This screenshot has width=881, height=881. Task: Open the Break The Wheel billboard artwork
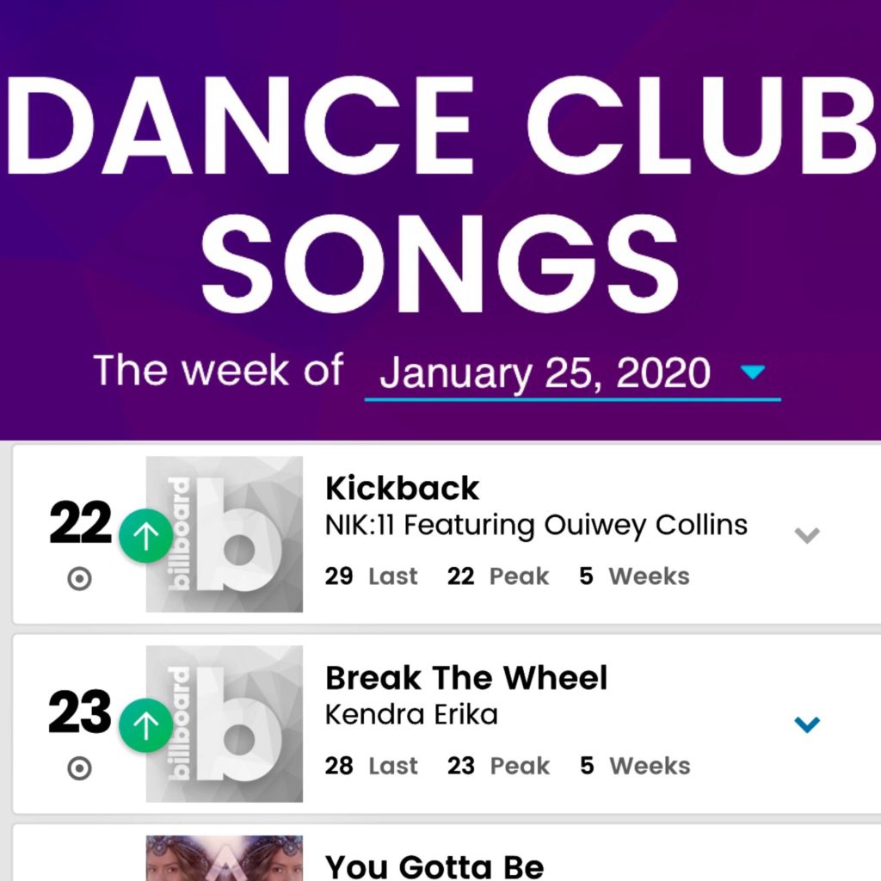[225, 724]
